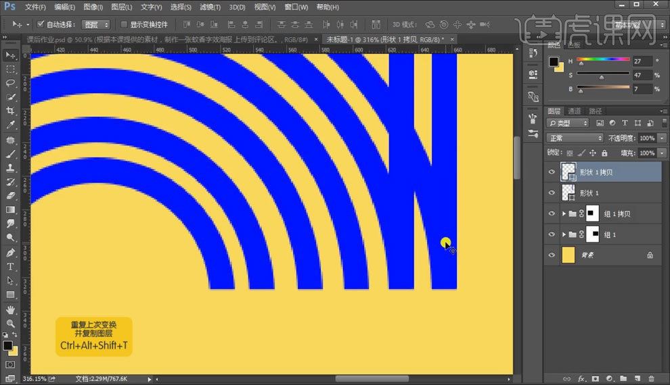Select the Pen tool
The image size is (670, 385).
[x=10, y=253]
